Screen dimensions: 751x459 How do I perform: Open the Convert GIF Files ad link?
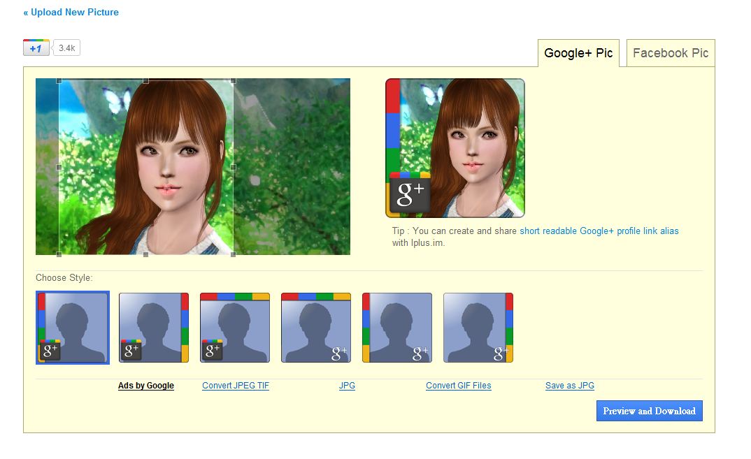coord(458,386)
